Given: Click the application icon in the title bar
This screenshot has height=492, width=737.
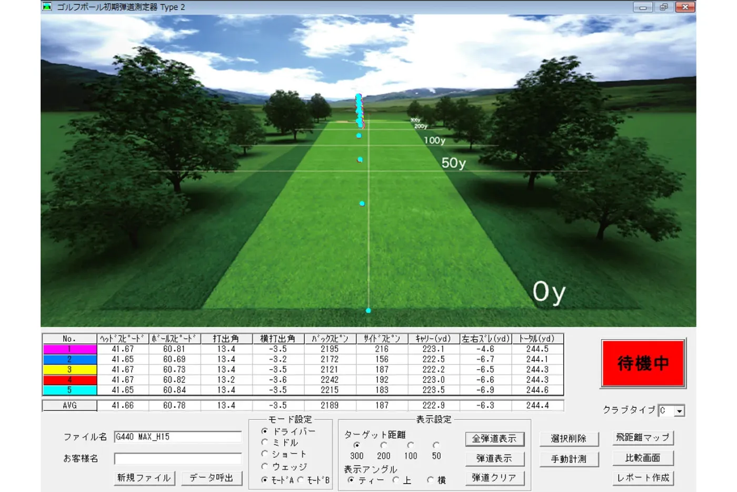Looking at the screenshot, I should click(x=47, y=7).
